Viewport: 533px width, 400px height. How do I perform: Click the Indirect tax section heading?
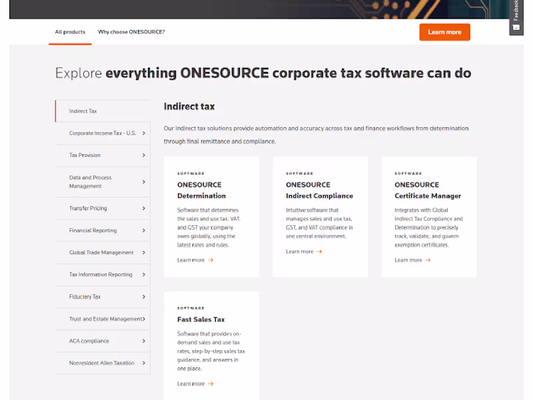coord(189,106)
